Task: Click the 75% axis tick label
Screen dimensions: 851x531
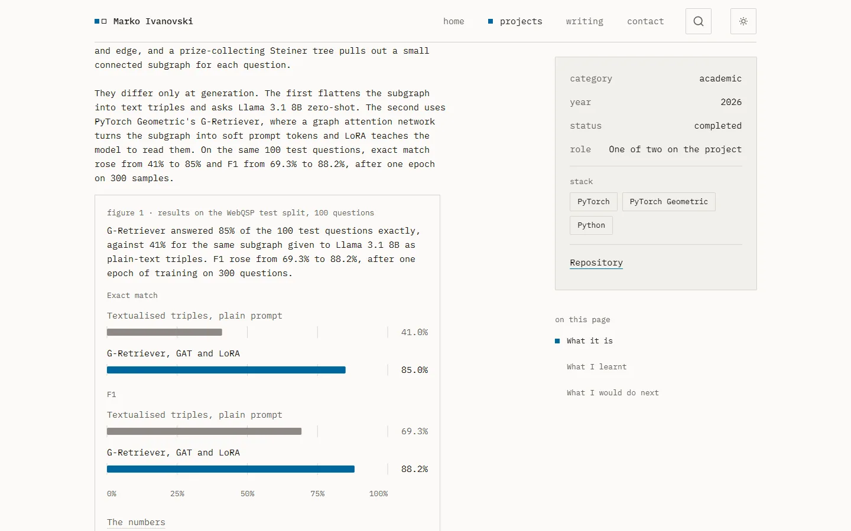Action: pyautogui.click(x=317, y=494)
